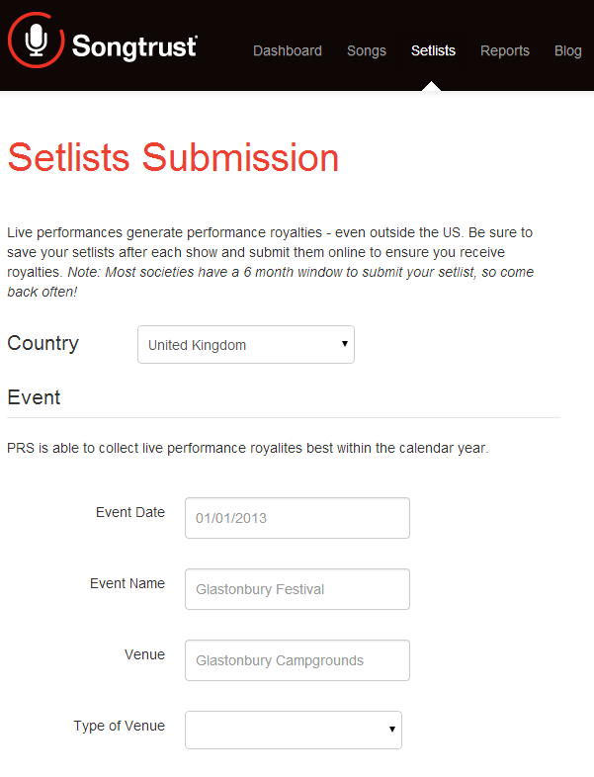Select the Setlists navigation tab

tap(433, 50)
